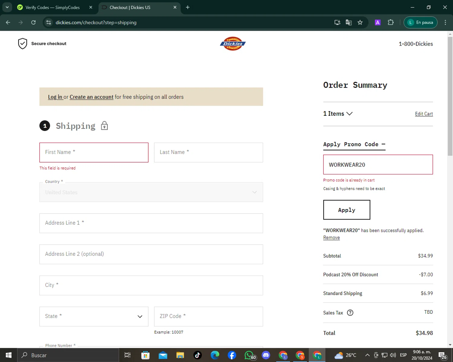Close the Verify Codes tab
Viewport: 453px width, 362px height.
point(91,7)
